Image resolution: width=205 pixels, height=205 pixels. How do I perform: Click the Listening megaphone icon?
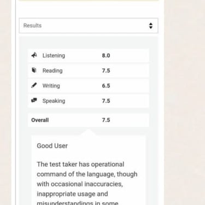point(34,55)
